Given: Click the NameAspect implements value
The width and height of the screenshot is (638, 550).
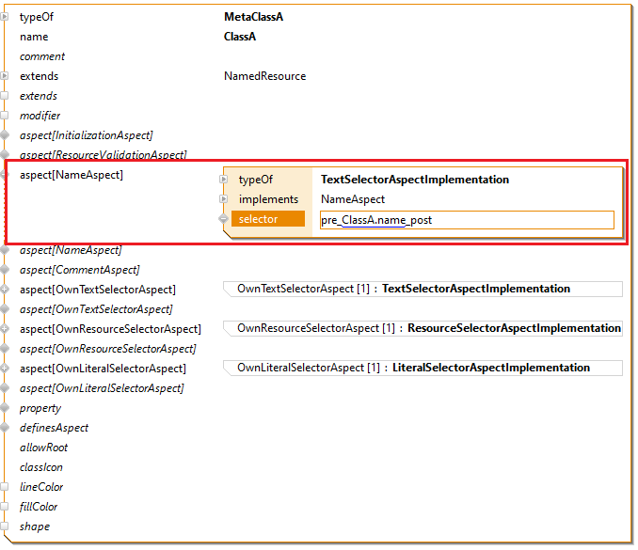Looking at the screenshot, I should [353, 199].
